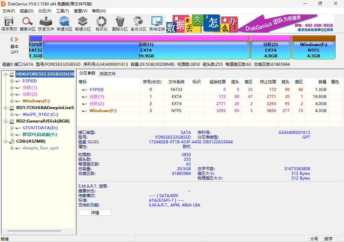The width and height of the screenshot is (344, 242).
Task: Click the 序号(状态) column header
Action: pyautogui.click(x=152, y=82)
